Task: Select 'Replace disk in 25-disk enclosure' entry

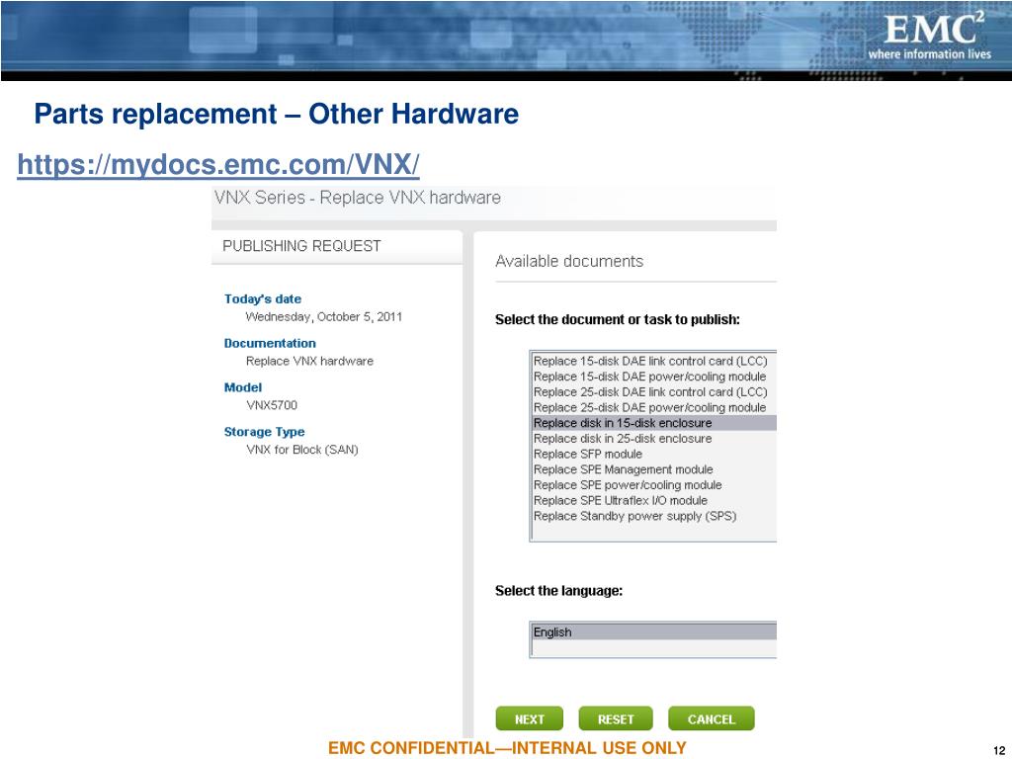Action: (x=653, y=438)
